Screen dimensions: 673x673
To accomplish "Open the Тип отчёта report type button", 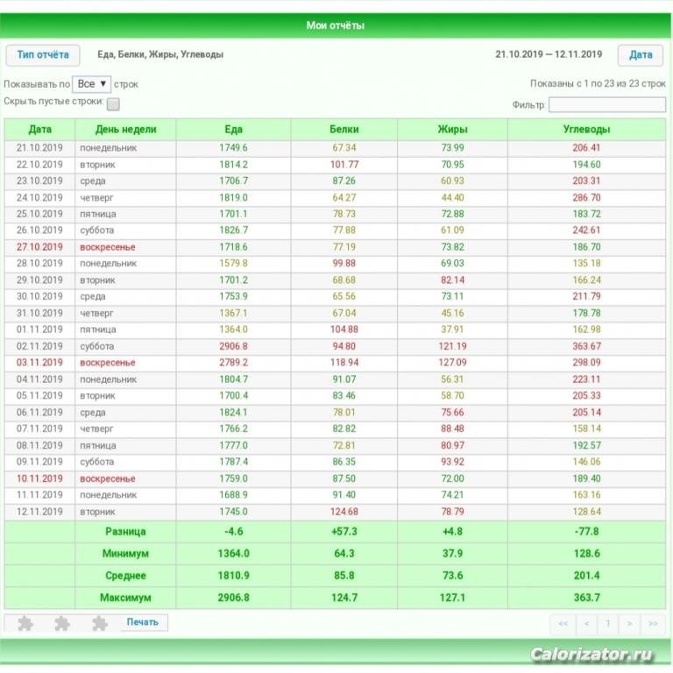I will click(42, 55).
